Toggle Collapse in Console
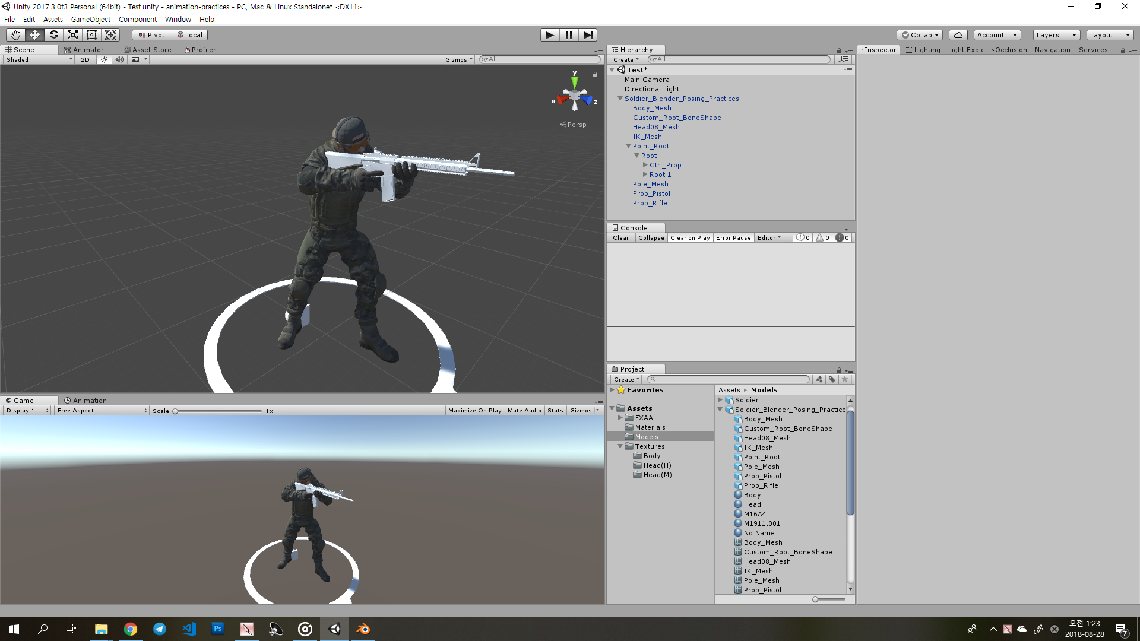The image size is (1140, 641). pyautogui.click(x=651, y=238)
